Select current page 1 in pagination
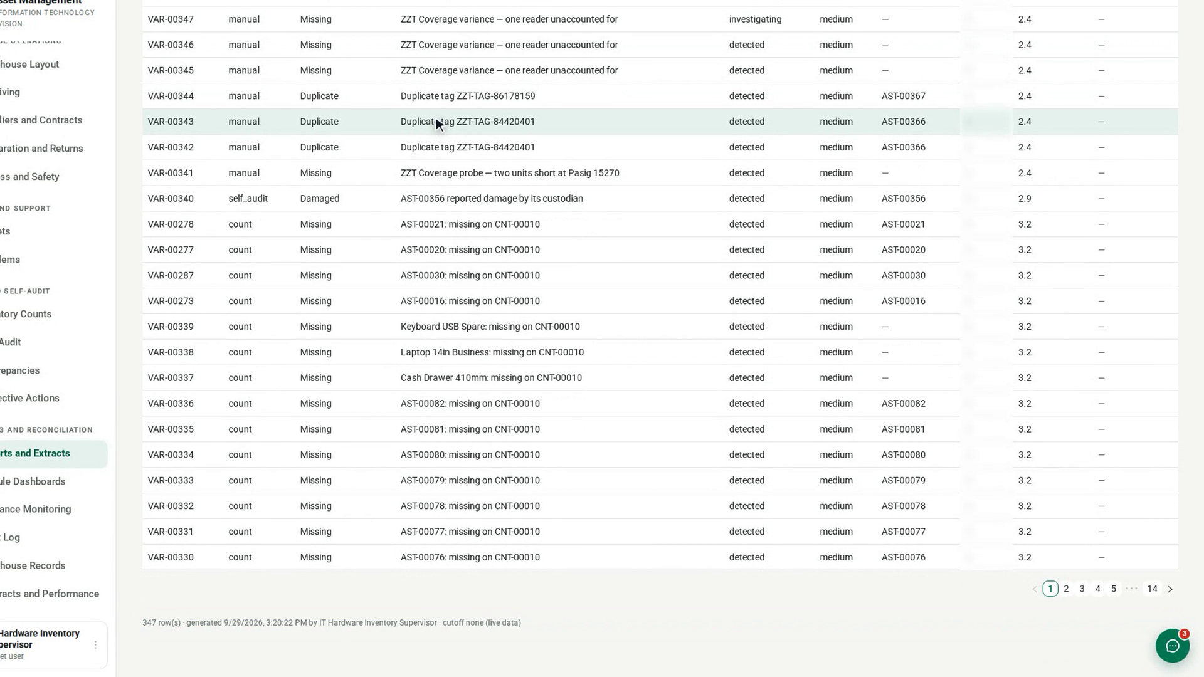This screenshot has width=1204, height=677. 1050,589
